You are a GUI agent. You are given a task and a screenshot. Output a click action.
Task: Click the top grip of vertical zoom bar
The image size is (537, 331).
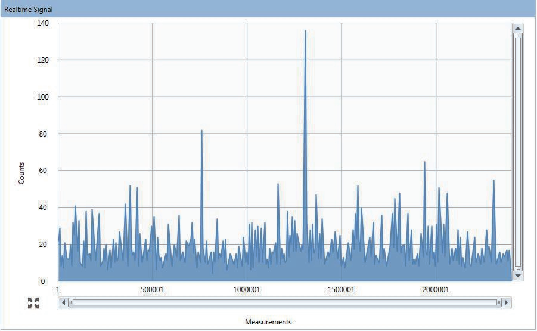coord(518,35)
